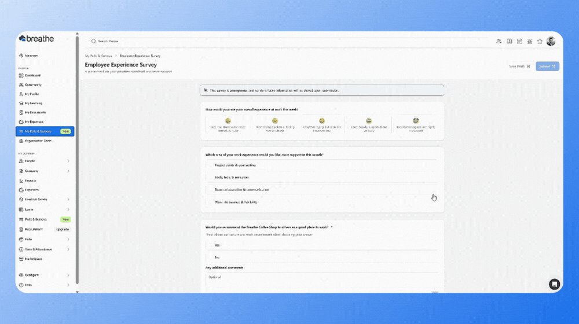Click the My Profile person icon
This screenshot has width=579, height=324.
click(x=21, y=94)
